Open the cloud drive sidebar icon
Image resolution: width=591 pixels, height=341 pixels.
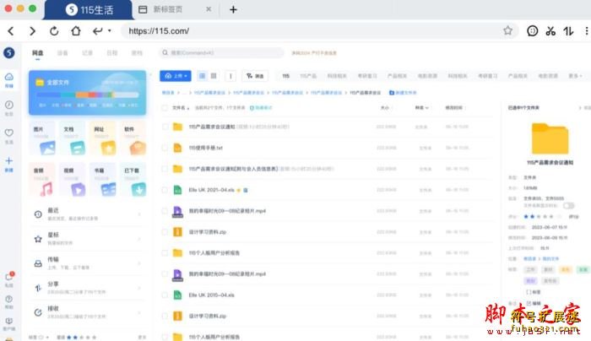pyautogui.click(x=9, y=80)
